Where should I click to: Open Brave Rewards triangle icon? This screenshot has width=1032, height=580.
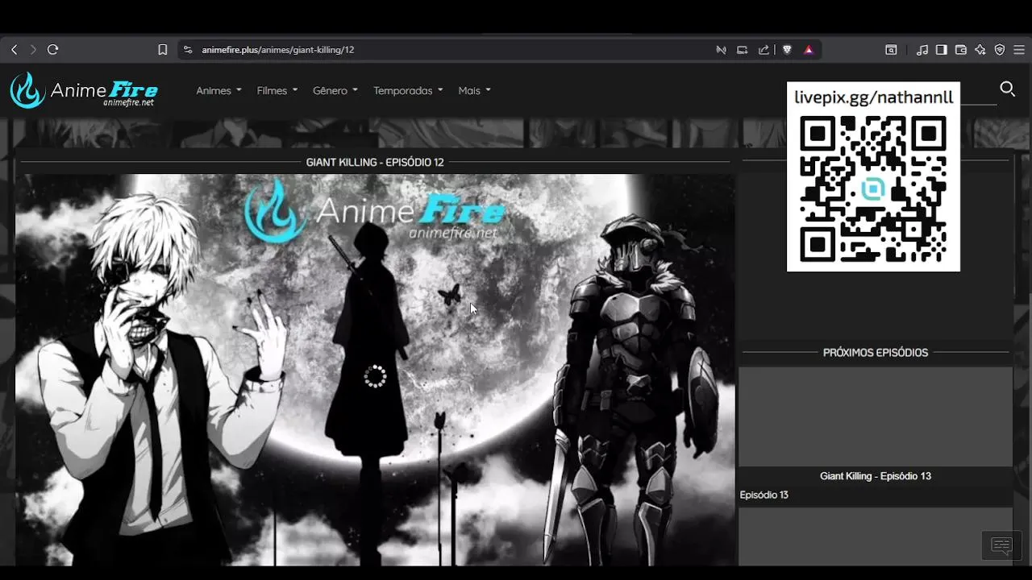pos(809,49)
